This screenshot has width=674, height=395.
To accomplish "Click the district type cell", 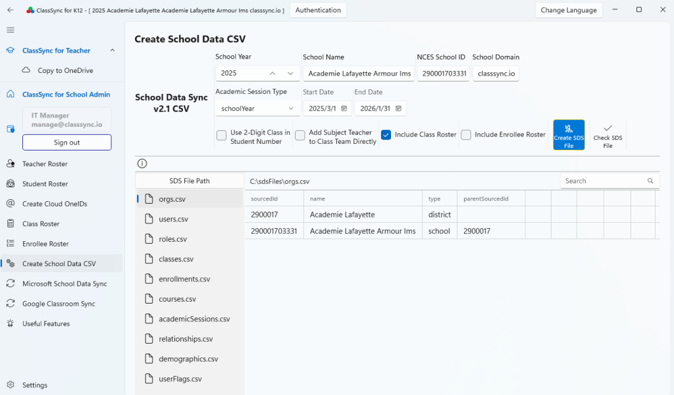I will (439, 214).
